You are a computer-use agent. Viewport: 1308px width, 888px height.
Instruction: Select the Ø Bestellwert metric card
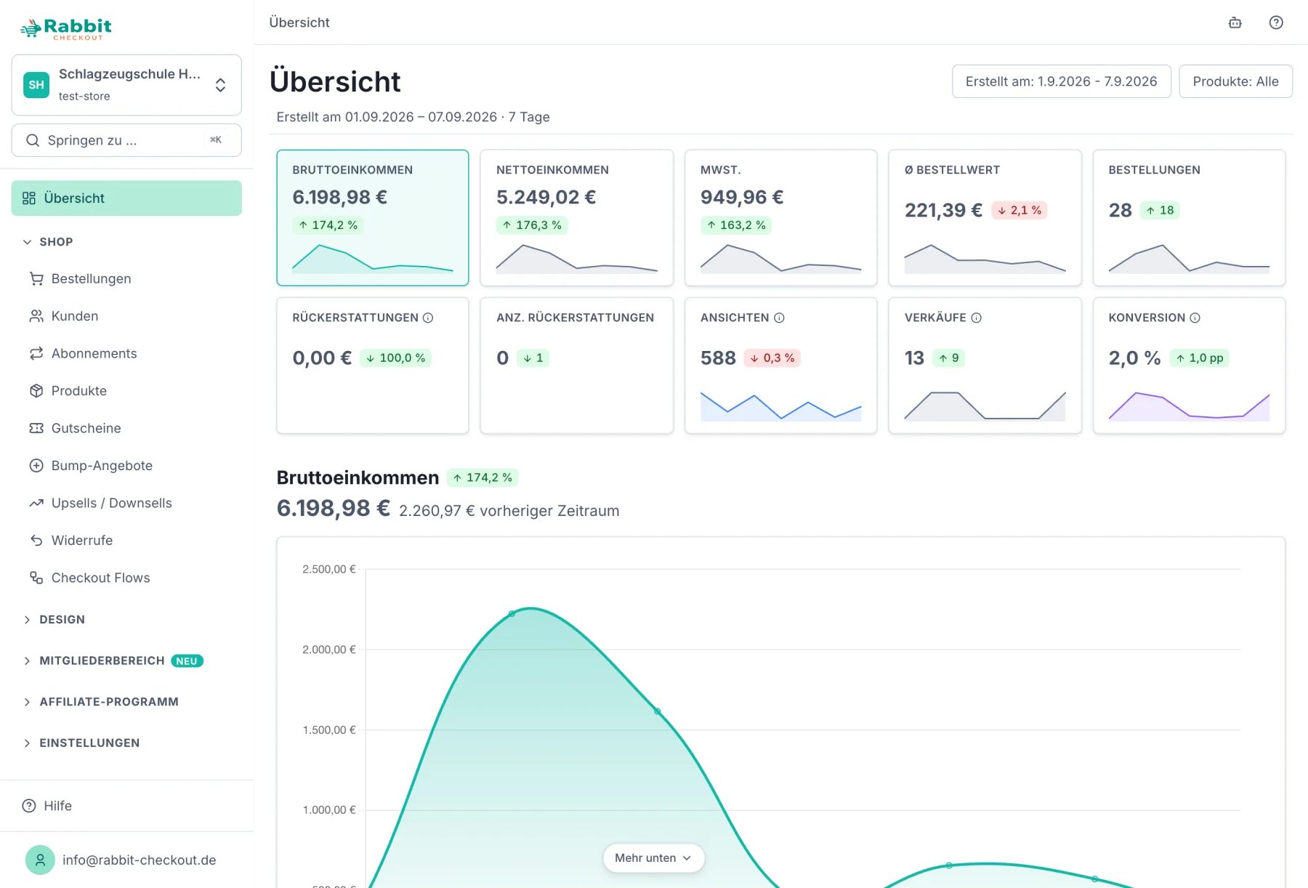(x=985, y=218)
